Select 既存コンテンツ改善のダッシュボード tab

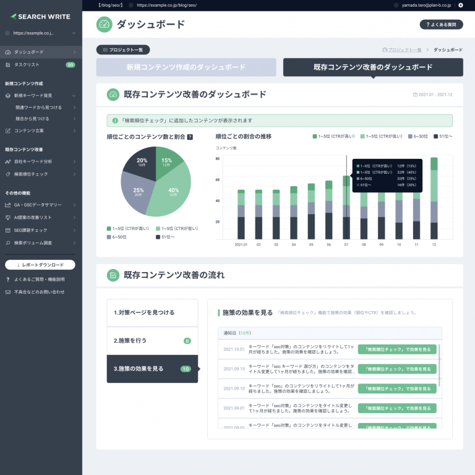coord(373,67)
